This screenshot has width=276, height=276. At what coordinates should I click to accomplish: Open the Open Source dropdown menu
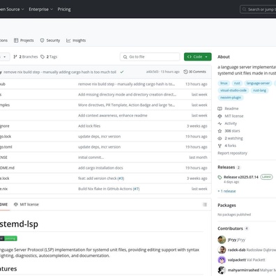point(12,9)
